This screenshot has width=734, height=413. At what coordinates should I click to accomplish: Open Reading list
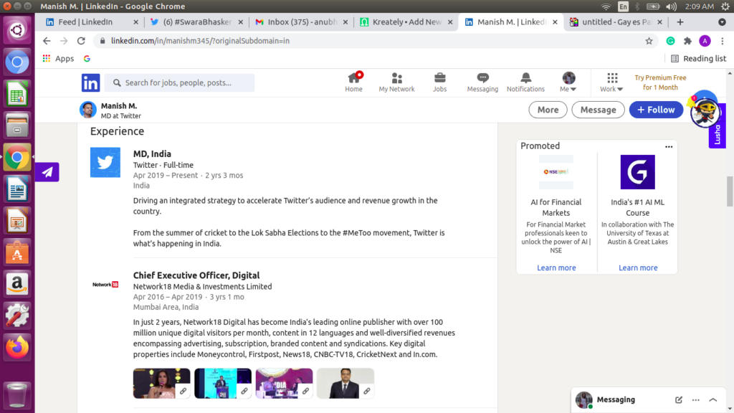[x=698, y=59]
